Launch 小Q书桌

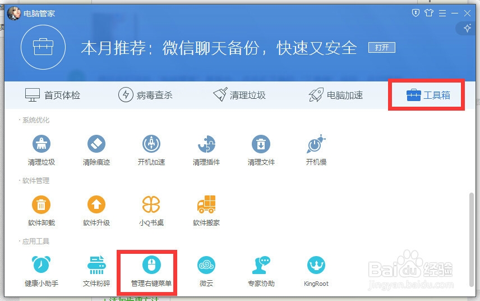click(151, 211)
